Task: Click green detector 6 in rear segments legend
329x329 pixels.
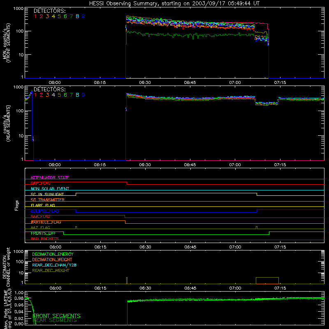Action: click(65, 95)
